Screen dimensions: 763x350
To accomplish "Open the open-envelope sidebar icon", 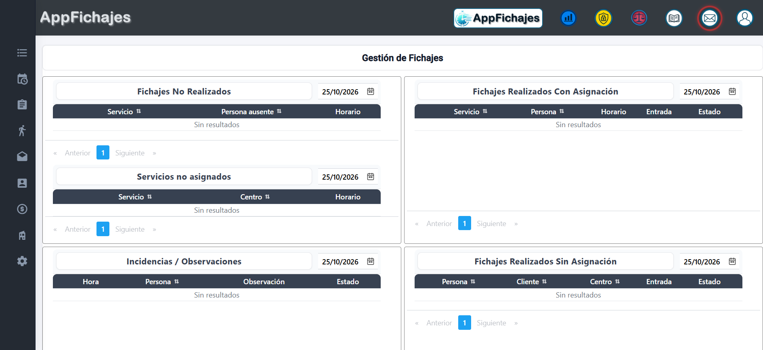I will 22,156.
